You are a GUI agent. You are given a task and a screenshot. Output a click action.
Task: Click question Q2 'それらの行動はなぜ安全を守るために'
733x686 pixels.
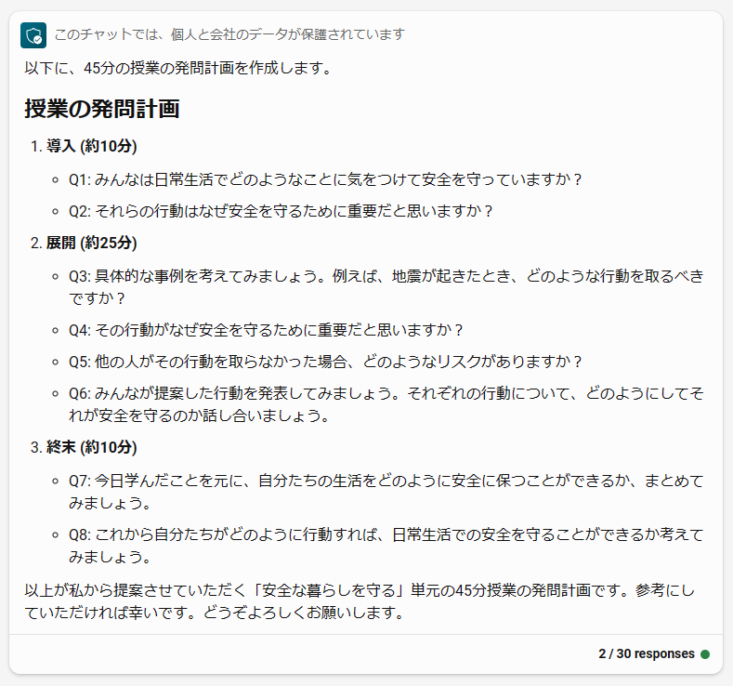coord(281,211)
